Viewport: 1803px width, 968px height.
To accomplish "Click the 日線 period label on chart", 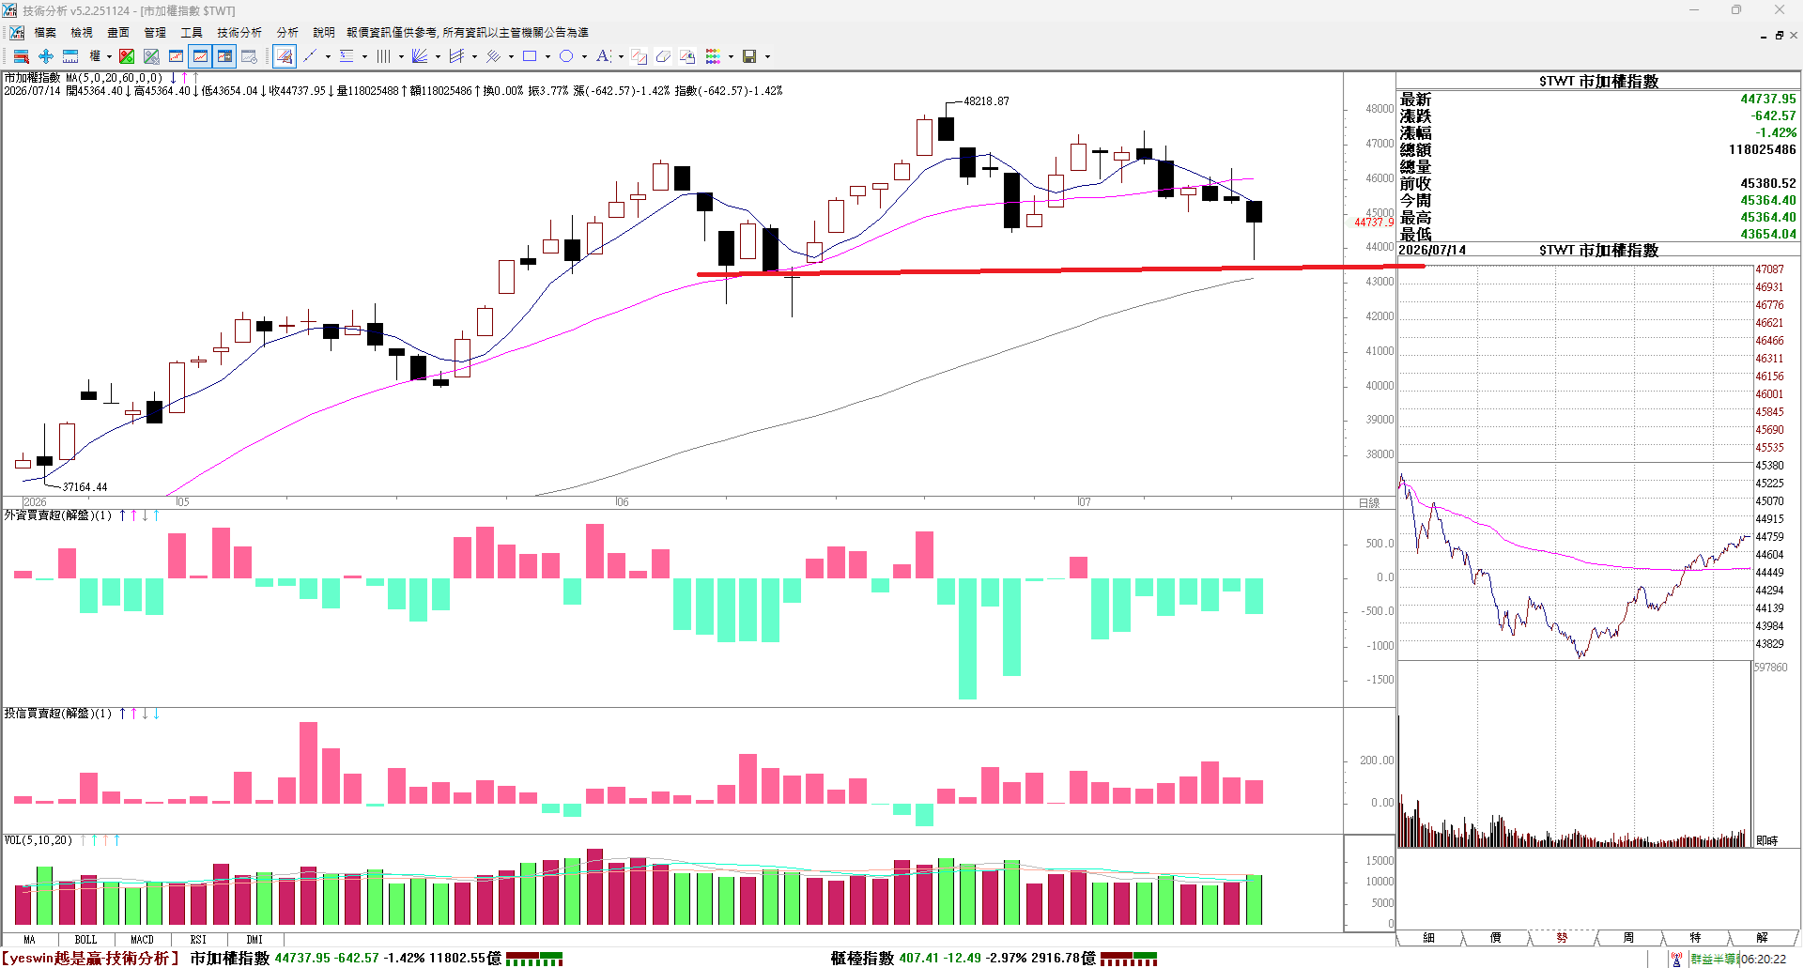I will 1369,503.
